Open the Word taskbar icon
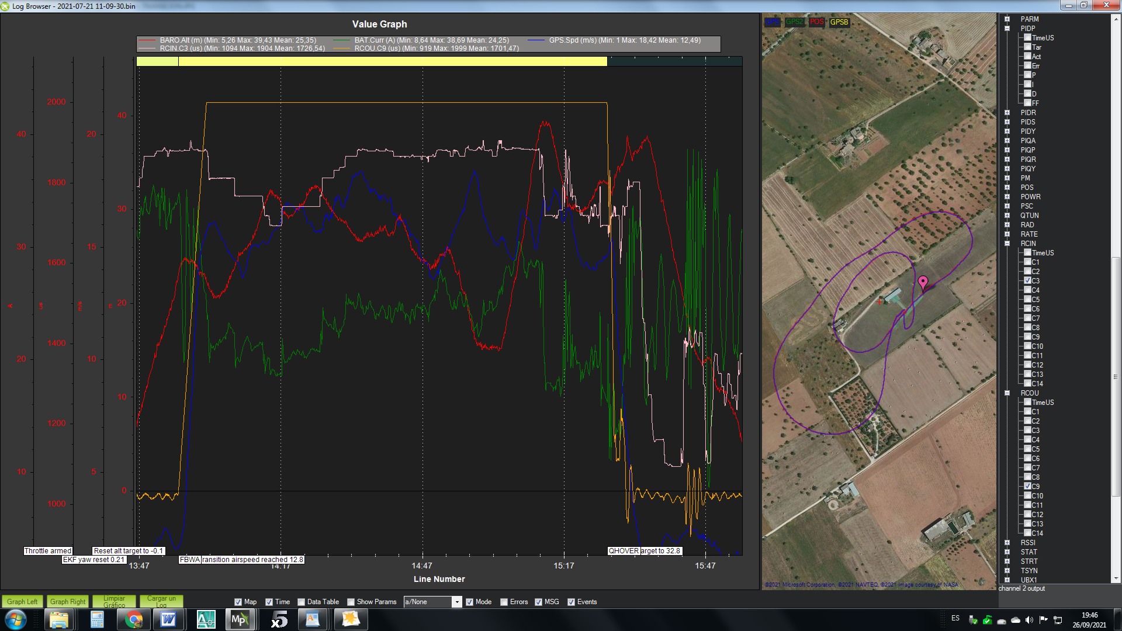 [x=168, y=619]
